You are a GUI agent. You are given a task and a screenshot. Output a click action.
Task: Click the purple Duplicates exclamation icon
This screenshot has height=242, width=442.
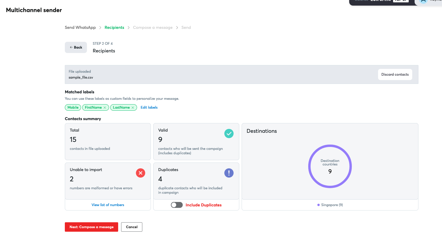(x=229, y=173)
